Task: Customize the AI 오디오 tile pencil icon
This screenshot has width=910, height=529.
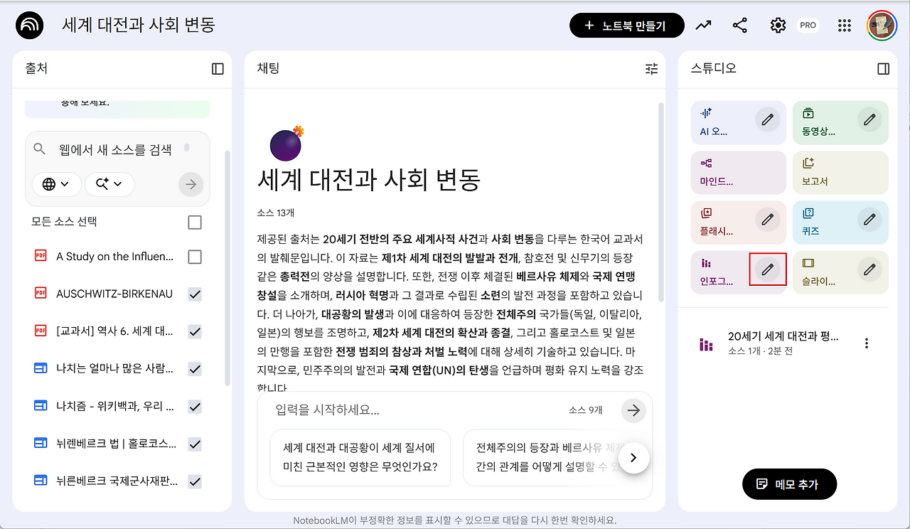Action: pyautogui.click(x=767, y=119)
